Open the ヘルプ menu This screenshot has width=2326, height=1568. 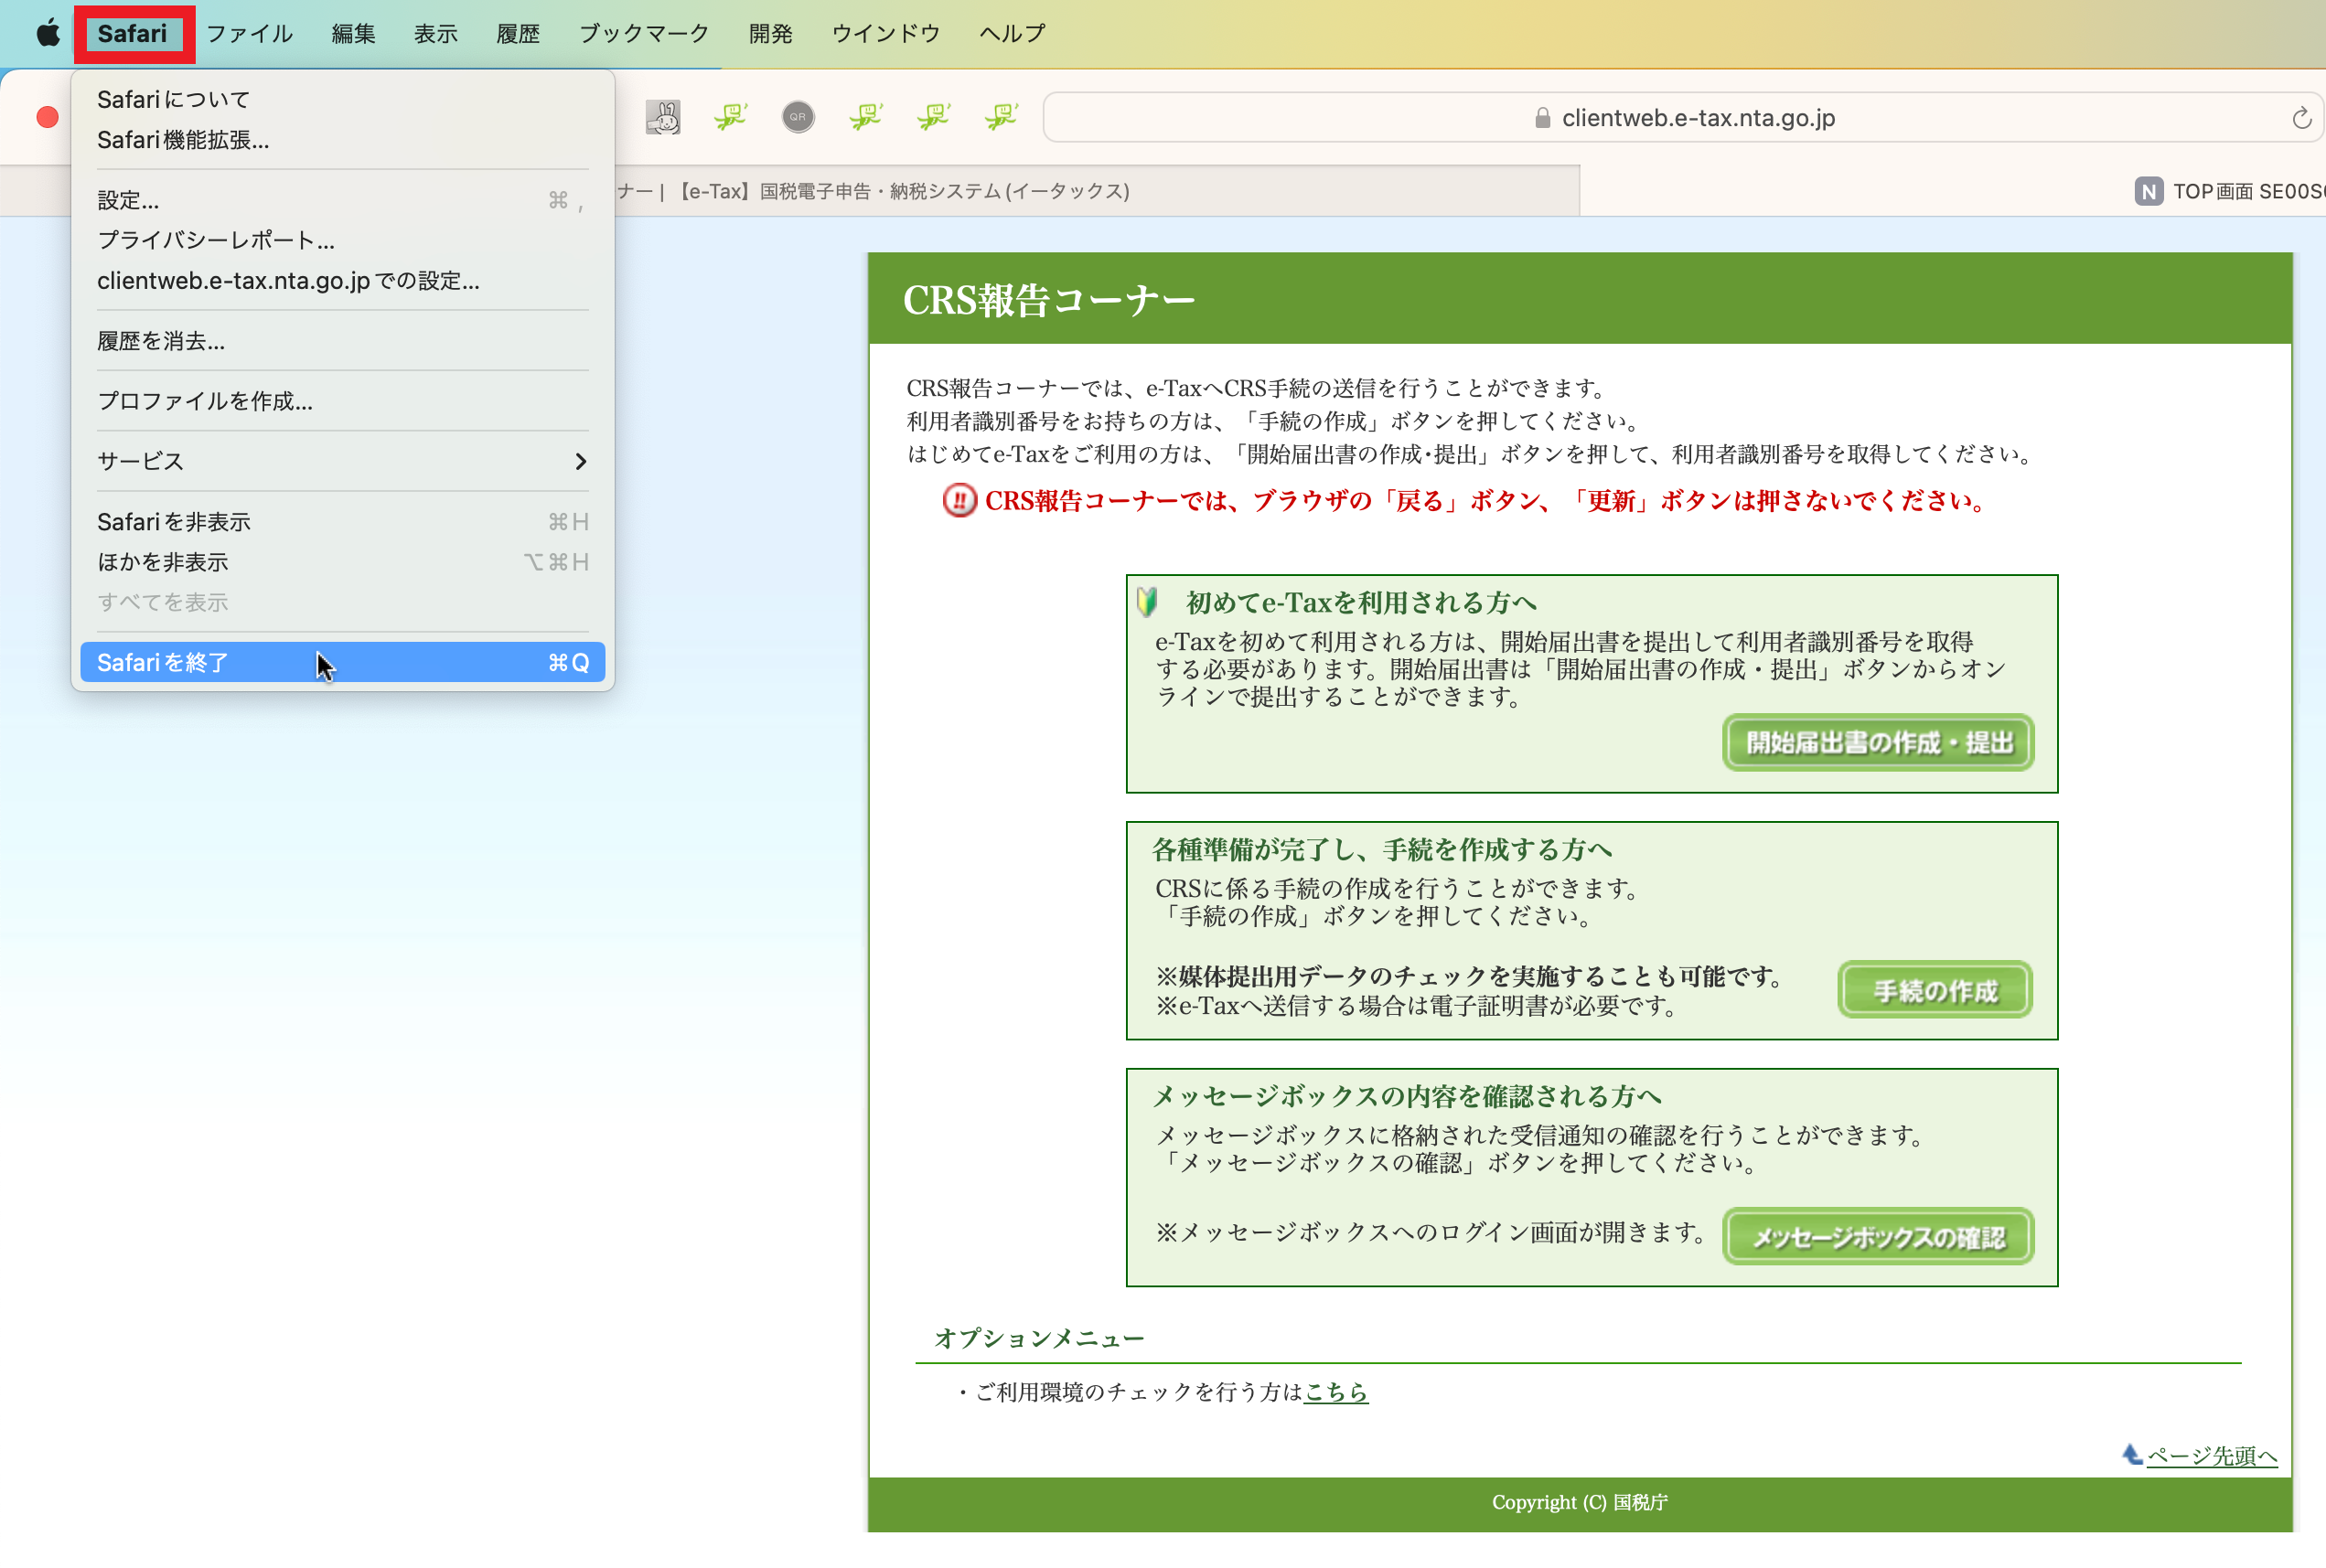(x=1013, y=33)
